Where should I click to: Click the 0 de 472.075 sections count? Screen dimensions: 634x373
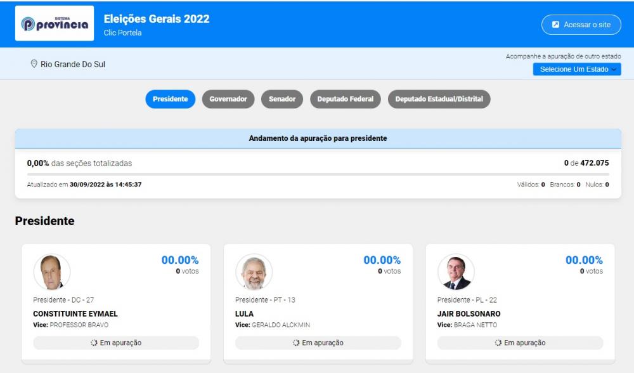tap(586, 163)
